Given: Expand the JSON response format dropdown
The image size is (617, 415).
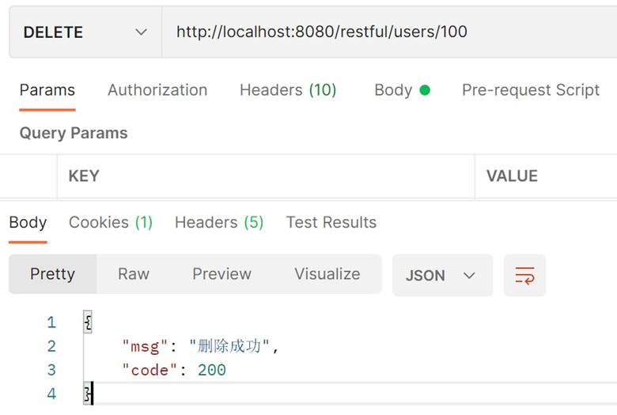Looking at the screenshot, I should [x=441, y=275].
